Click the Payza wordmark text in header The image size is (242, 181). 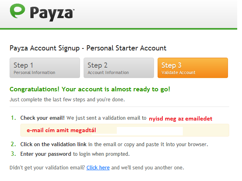point(52,14)
